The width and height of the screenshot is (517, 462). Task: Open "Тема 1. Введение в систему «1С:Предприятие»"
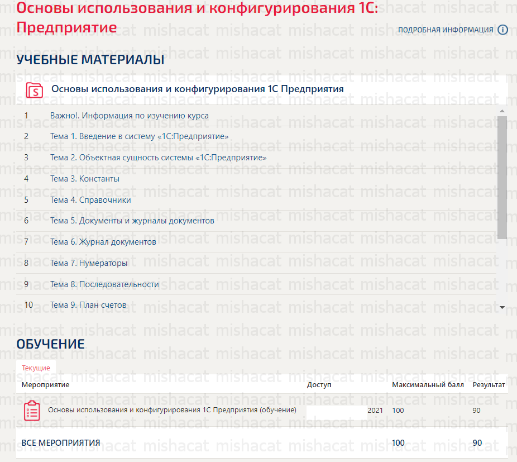coord(139,136)
